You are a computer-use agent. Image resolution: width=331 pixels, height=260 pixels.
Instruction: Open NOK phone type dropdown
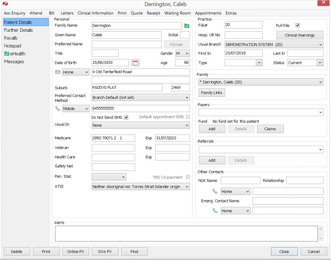point(235,192)
